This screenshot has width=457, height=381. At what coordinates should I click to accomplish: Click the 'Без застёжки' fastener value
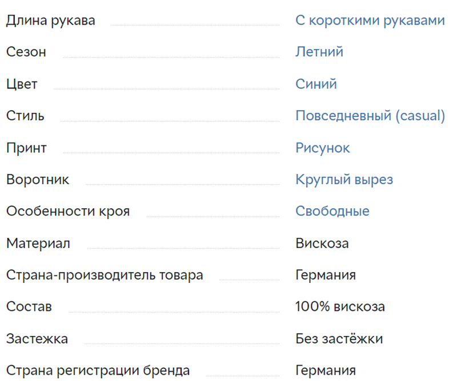(339, 338)
